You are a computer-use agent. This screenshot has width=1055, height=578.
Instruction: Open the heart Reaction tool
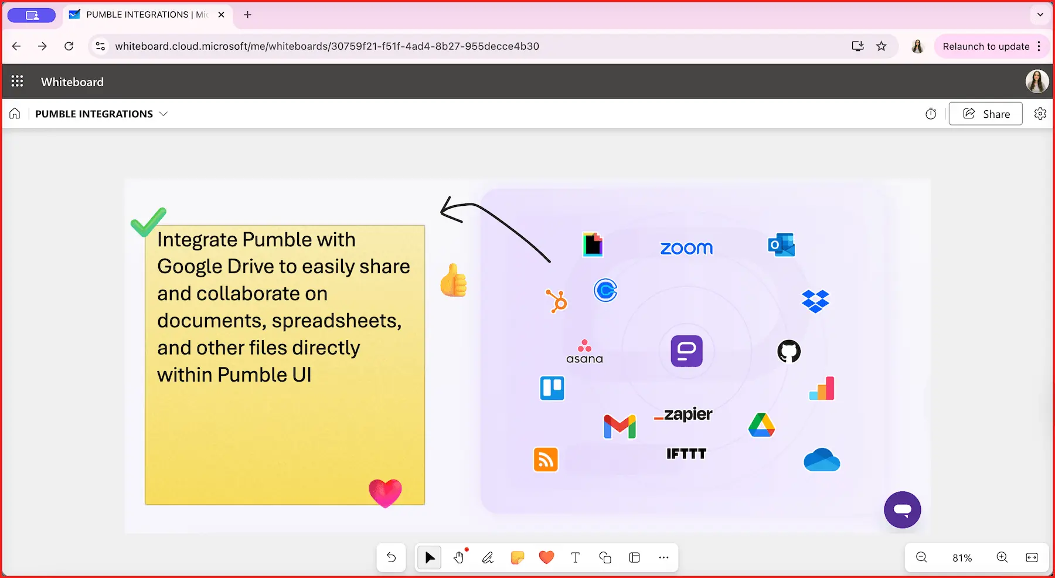pos(546,557)
